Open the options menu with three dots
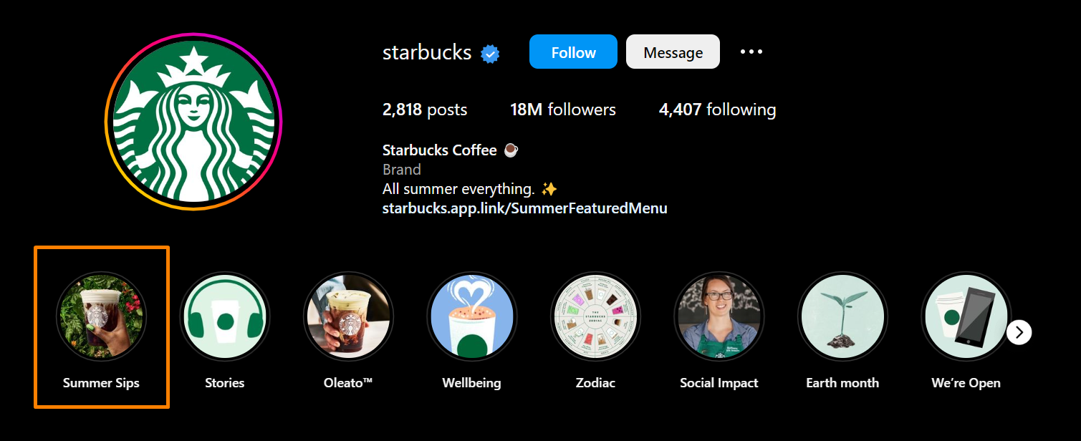Screen dimensions: 1081x441 751,51
